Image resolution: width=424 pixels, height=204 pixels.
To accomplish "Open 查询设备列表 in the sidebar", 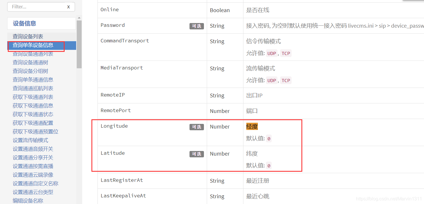I will coord(28,37).
